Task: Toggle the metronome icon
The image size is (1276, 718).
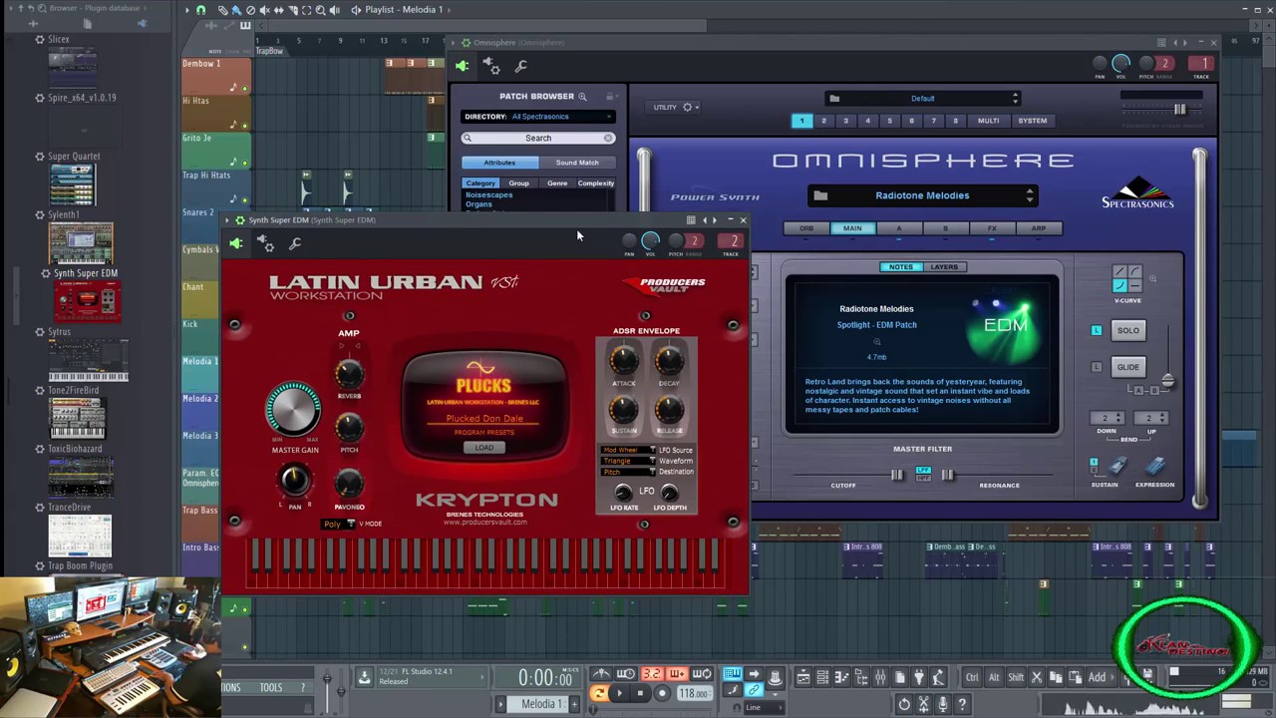Action: [x=602, y=675]
